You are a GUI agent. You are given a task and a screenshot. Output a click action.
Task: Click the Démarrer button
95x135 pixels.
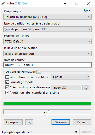pyautogui.click(x=61, y=122)
